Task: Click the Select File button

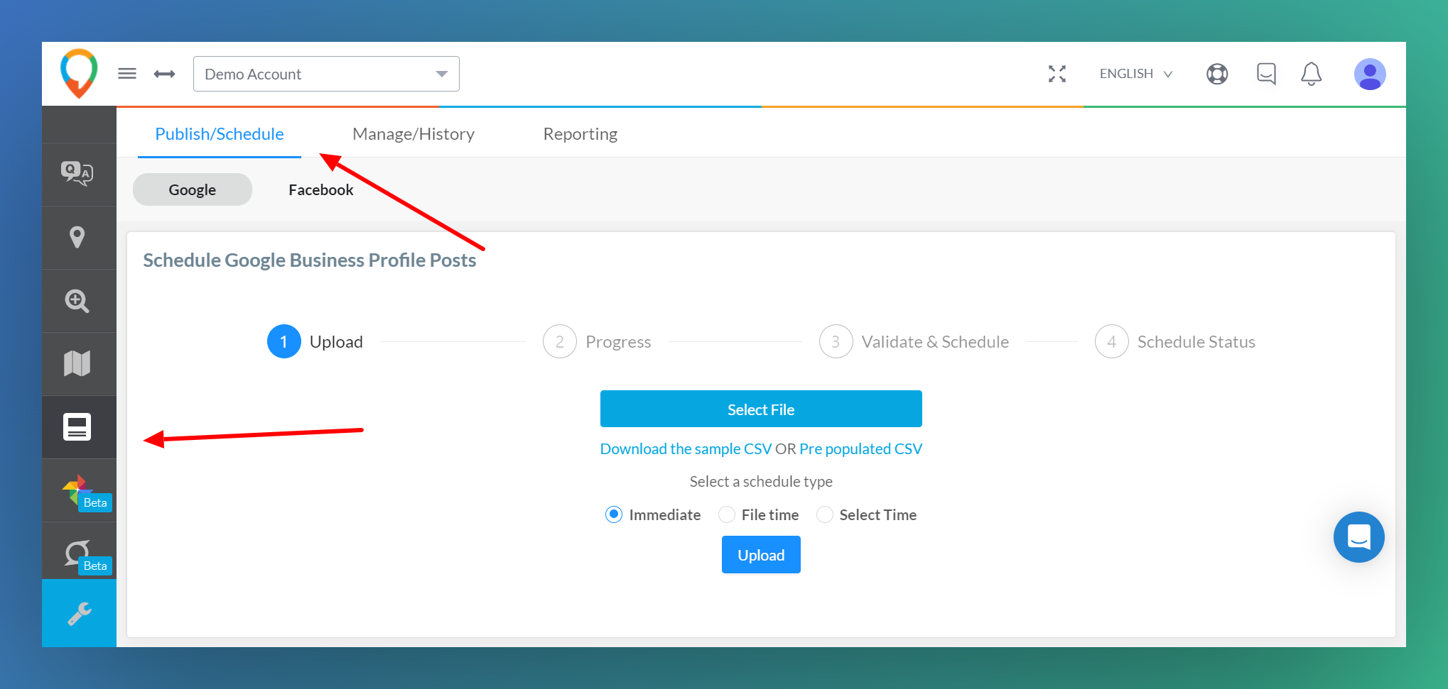Action: pyautogui.click(x=761, y=409)
